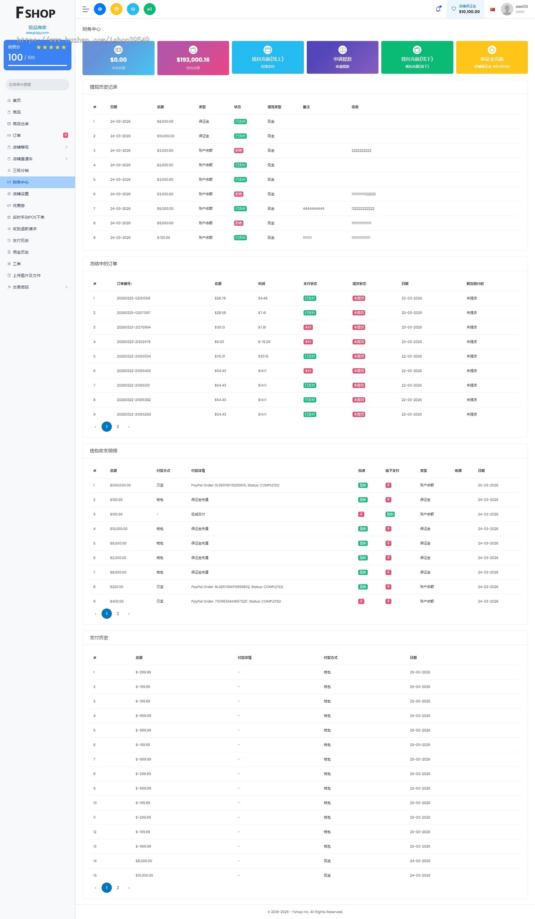
Task: Open the language dropdown with the China flag
Action: tap(493, 9)
